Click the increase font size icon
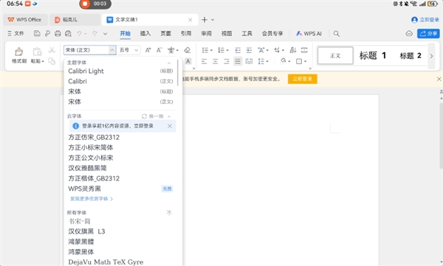443x266 pixels. (148, 50)
